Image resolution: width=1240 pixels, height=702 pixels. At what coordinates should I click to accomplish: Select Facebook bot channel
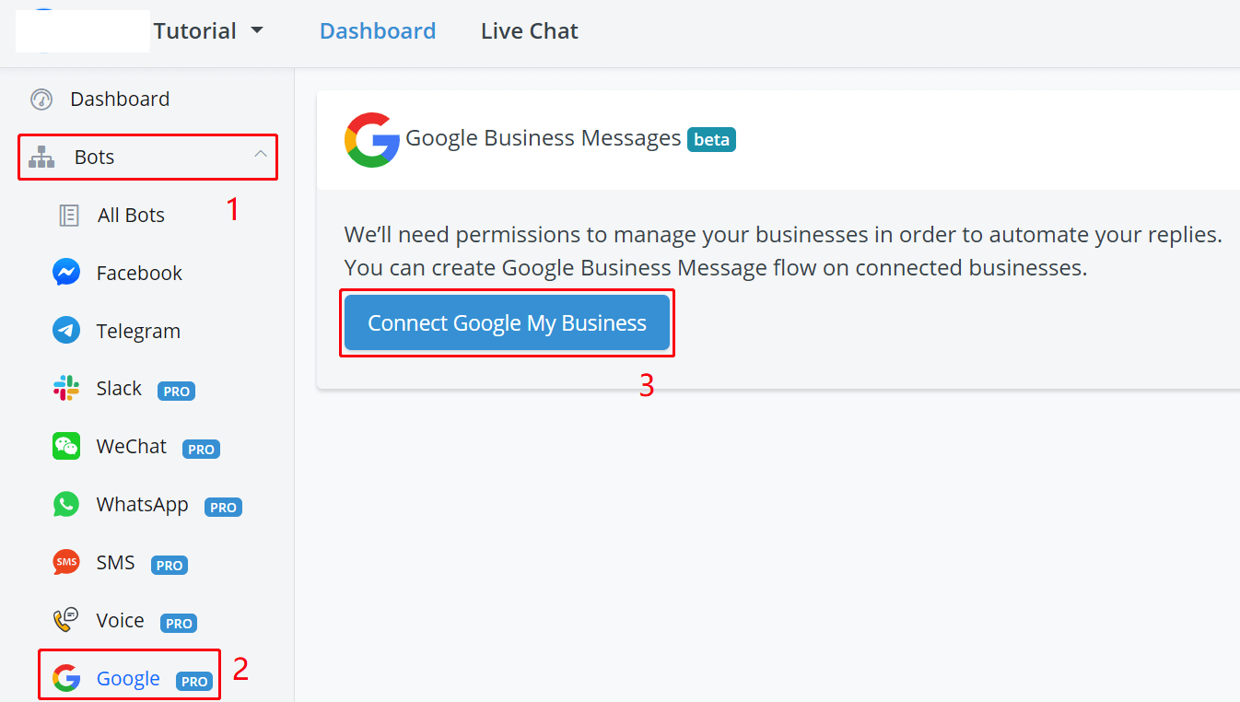pos(139,273)
